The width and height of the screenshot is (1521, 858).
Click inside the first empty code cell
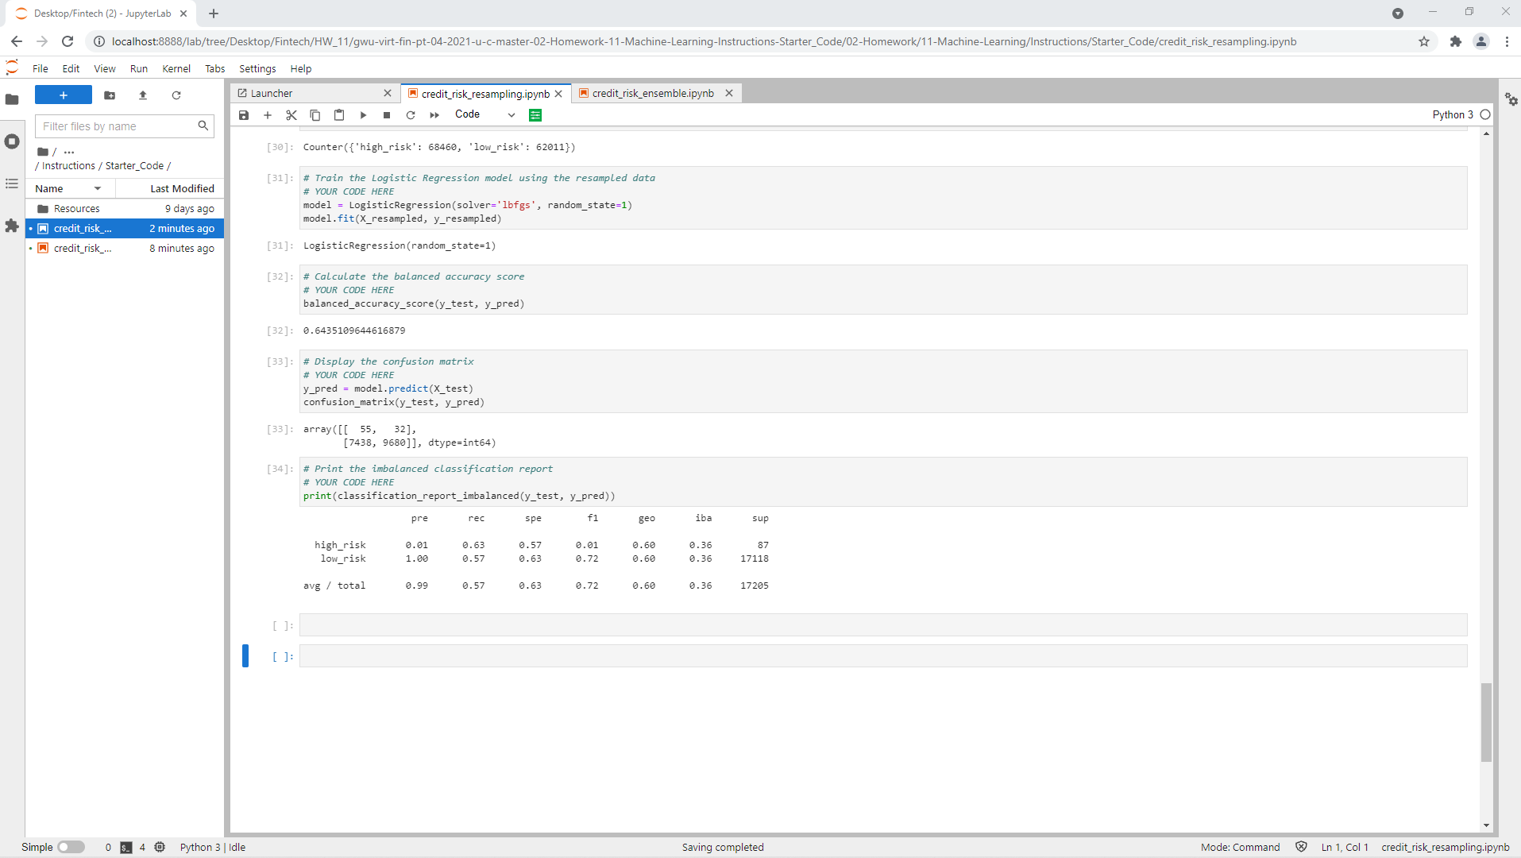[883, 625]
